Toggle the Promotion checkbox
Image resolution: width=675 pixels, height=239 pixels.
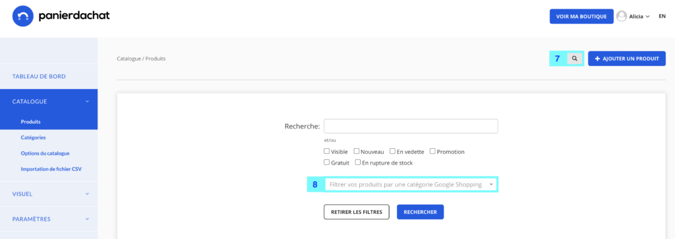pyautogui.click(x=432, y=151)
